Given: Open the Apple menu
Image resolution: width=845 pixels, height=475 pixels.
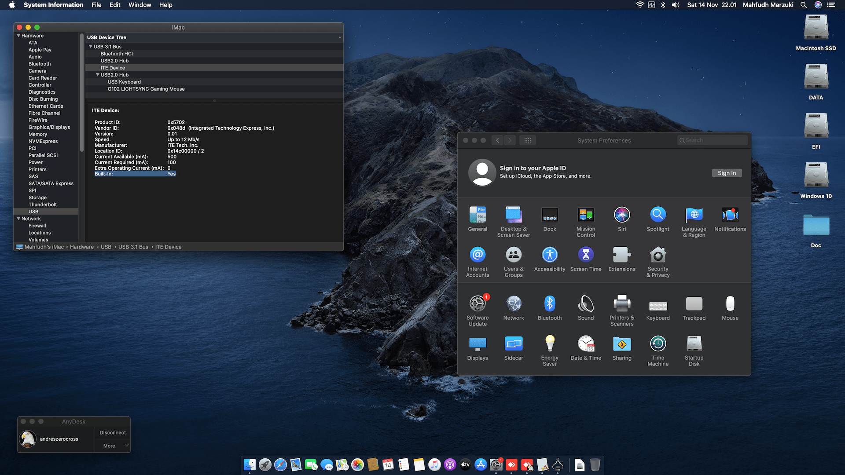Looking at the screenshot, I should [12, 5].
